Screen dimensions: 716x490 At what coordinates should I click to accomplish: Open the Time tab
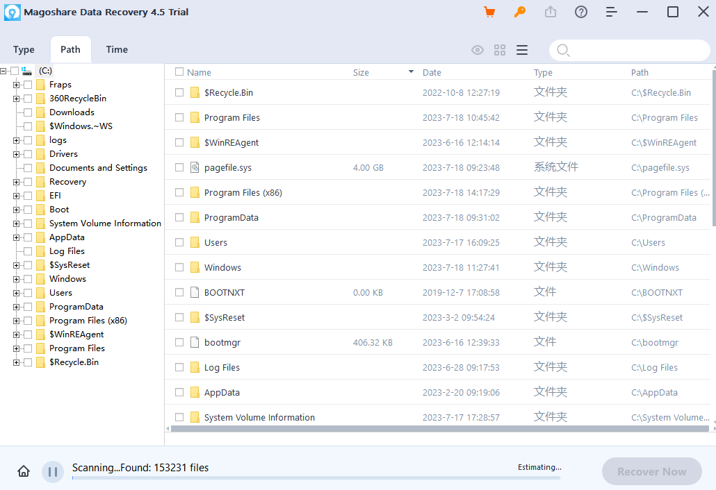(116, 49)
